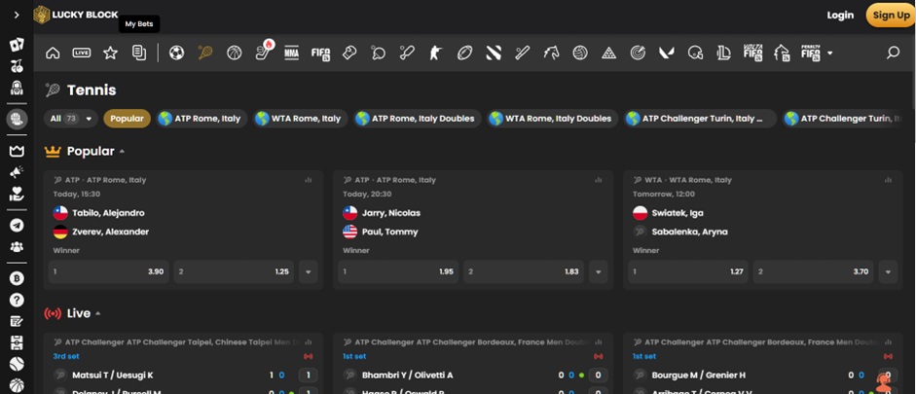Open Favorites star icon

[110, 53]
